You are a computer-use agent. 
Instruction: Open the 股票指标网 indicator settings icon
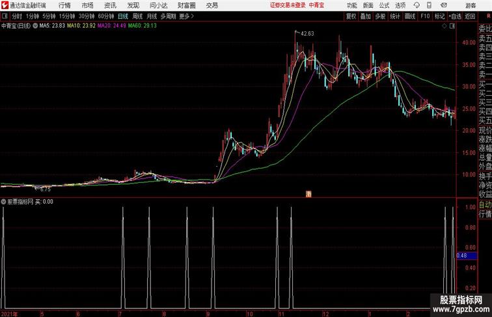click(3, 202)
